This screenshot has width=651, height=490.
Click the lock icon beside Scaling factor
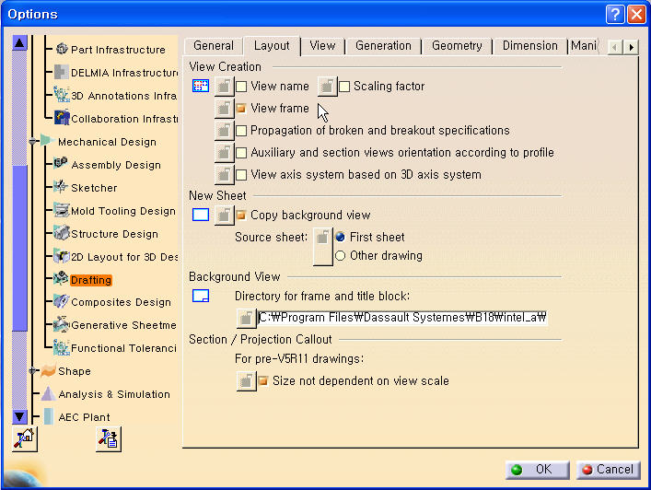[x=327, y=87]
